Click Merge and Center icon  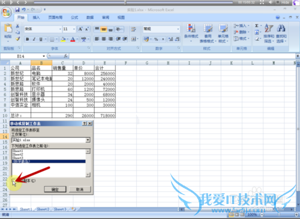tap(133, 39)
